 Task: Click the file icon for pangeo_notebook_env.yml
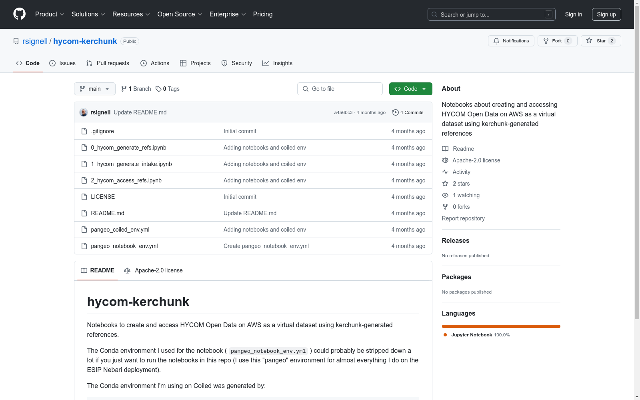84,246
